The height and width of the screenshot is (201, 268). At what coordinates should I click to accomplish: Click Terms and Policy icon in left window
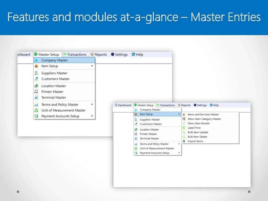tap(36, 105)
